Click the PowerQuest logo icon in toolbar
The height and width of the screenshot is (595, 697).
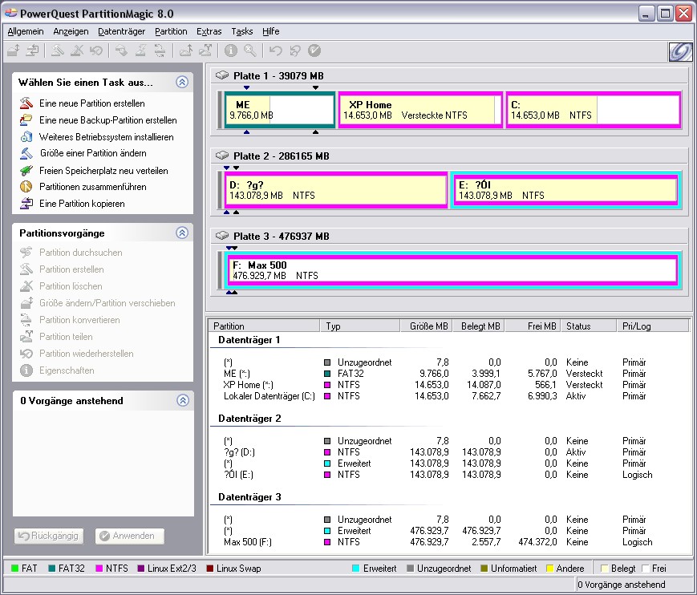click(680, 51)
